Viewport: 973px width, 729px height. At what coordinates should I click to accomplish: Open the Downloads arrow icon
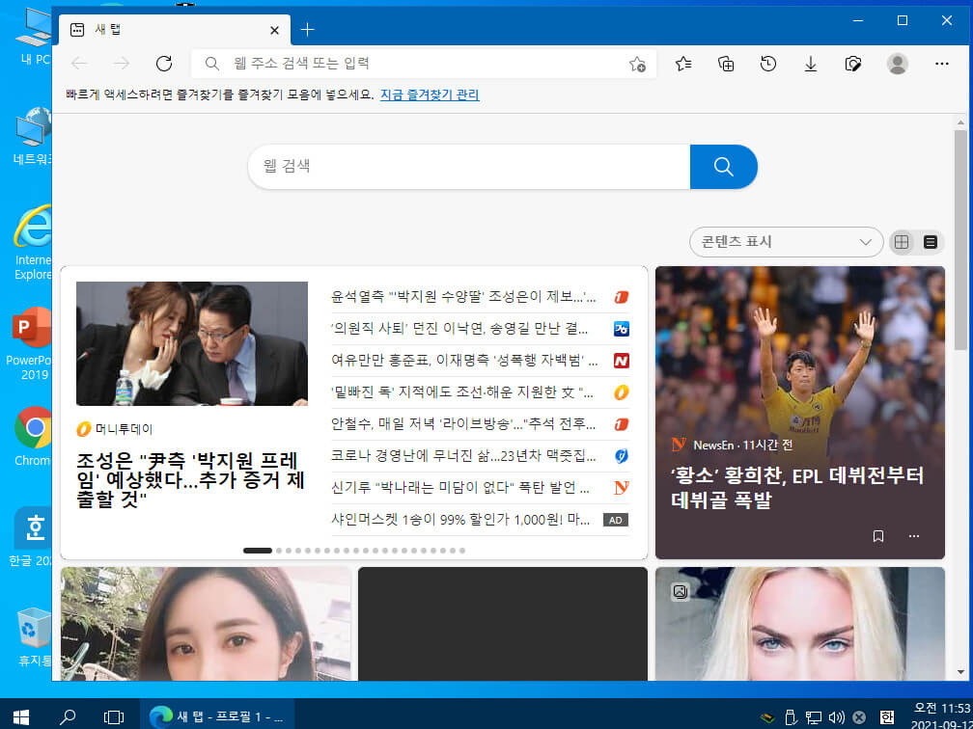pyautogui.click(x=811, y=64)
